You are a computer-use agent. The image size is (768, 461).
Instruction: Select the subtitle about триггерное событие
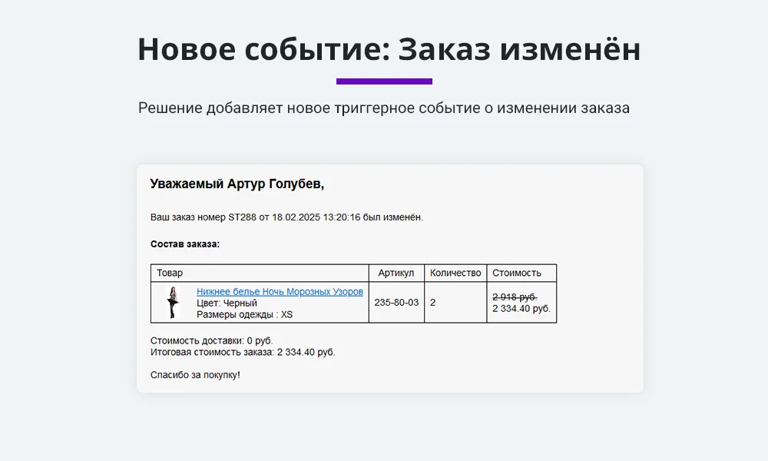tap(384, 108)
